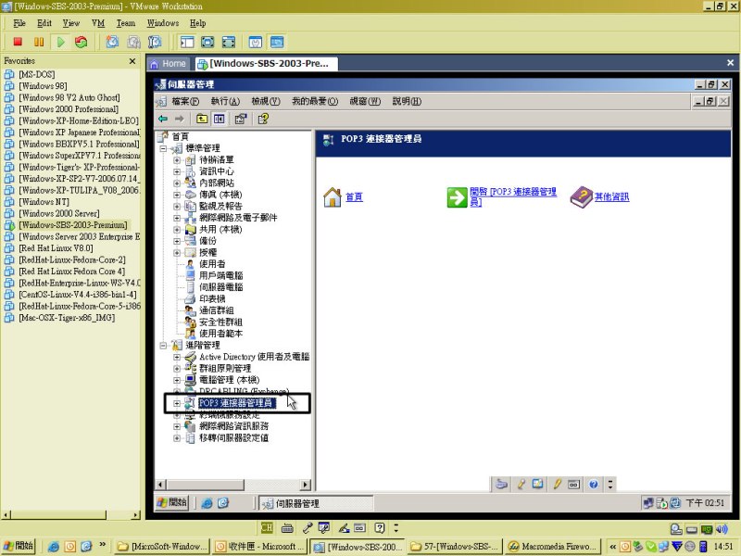Click the VMware Summary view icon

(256, 42)
